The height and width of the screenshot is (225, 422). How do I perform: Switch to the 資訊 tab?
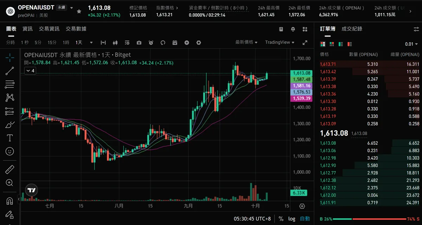(x=27, y=29)
